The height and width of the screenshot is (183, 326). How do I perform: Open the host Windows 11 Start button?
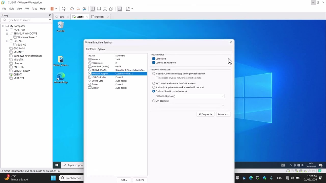point(53,178)
